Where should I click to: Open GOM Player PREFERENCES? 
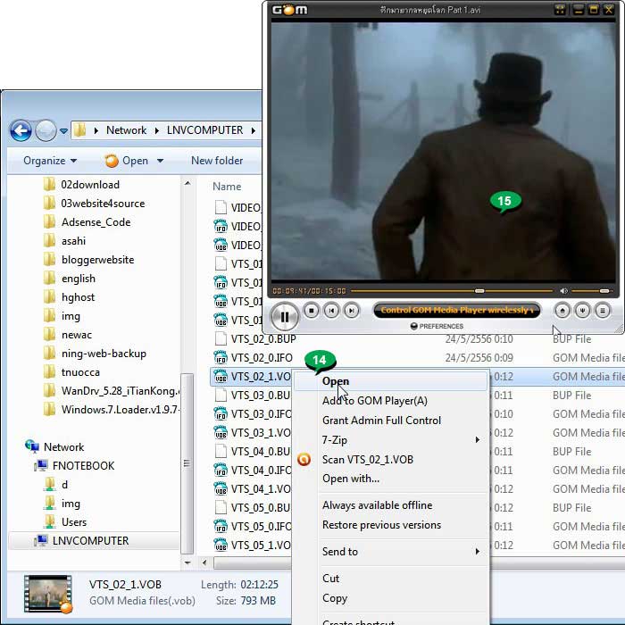(x=437, y=326)
